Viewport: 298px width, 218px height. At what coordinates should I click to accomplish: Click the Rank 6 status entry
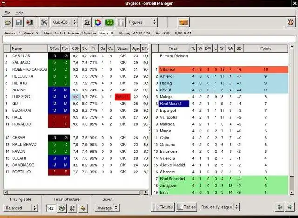pyautogui.click(x=106, y=33)
